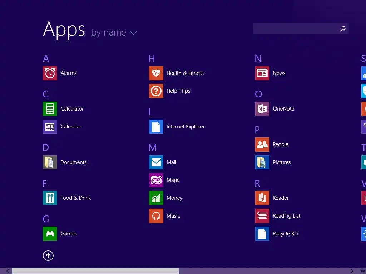
Task: Click the letter P group header
Action: tap(257, 130)
